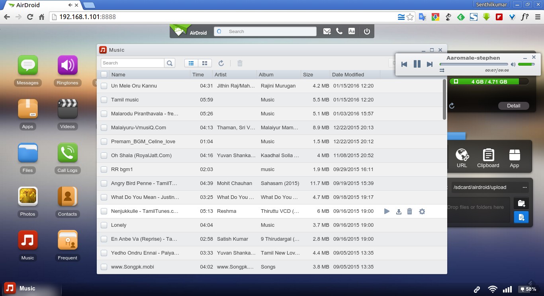Adjust the player volume slider
This screenshot has height=296, width=544.
526,64
